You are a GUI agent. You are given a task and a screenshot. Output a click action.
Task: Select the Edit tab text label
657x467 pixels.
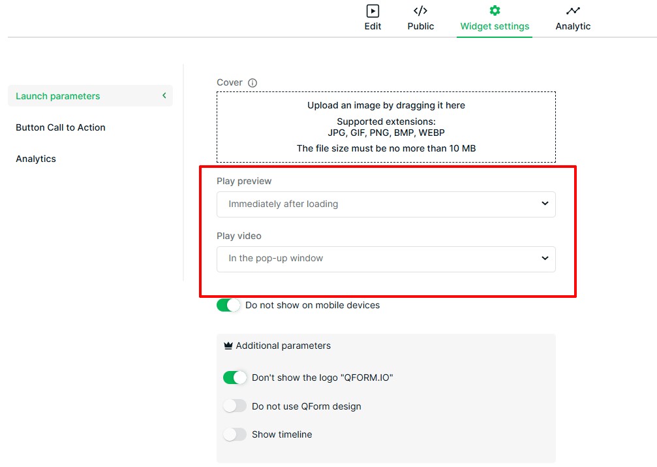[373, 26]
